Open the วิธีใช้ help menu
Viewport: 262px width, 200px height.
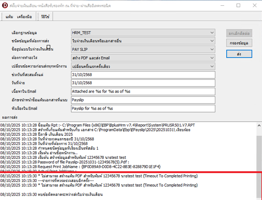45,16
